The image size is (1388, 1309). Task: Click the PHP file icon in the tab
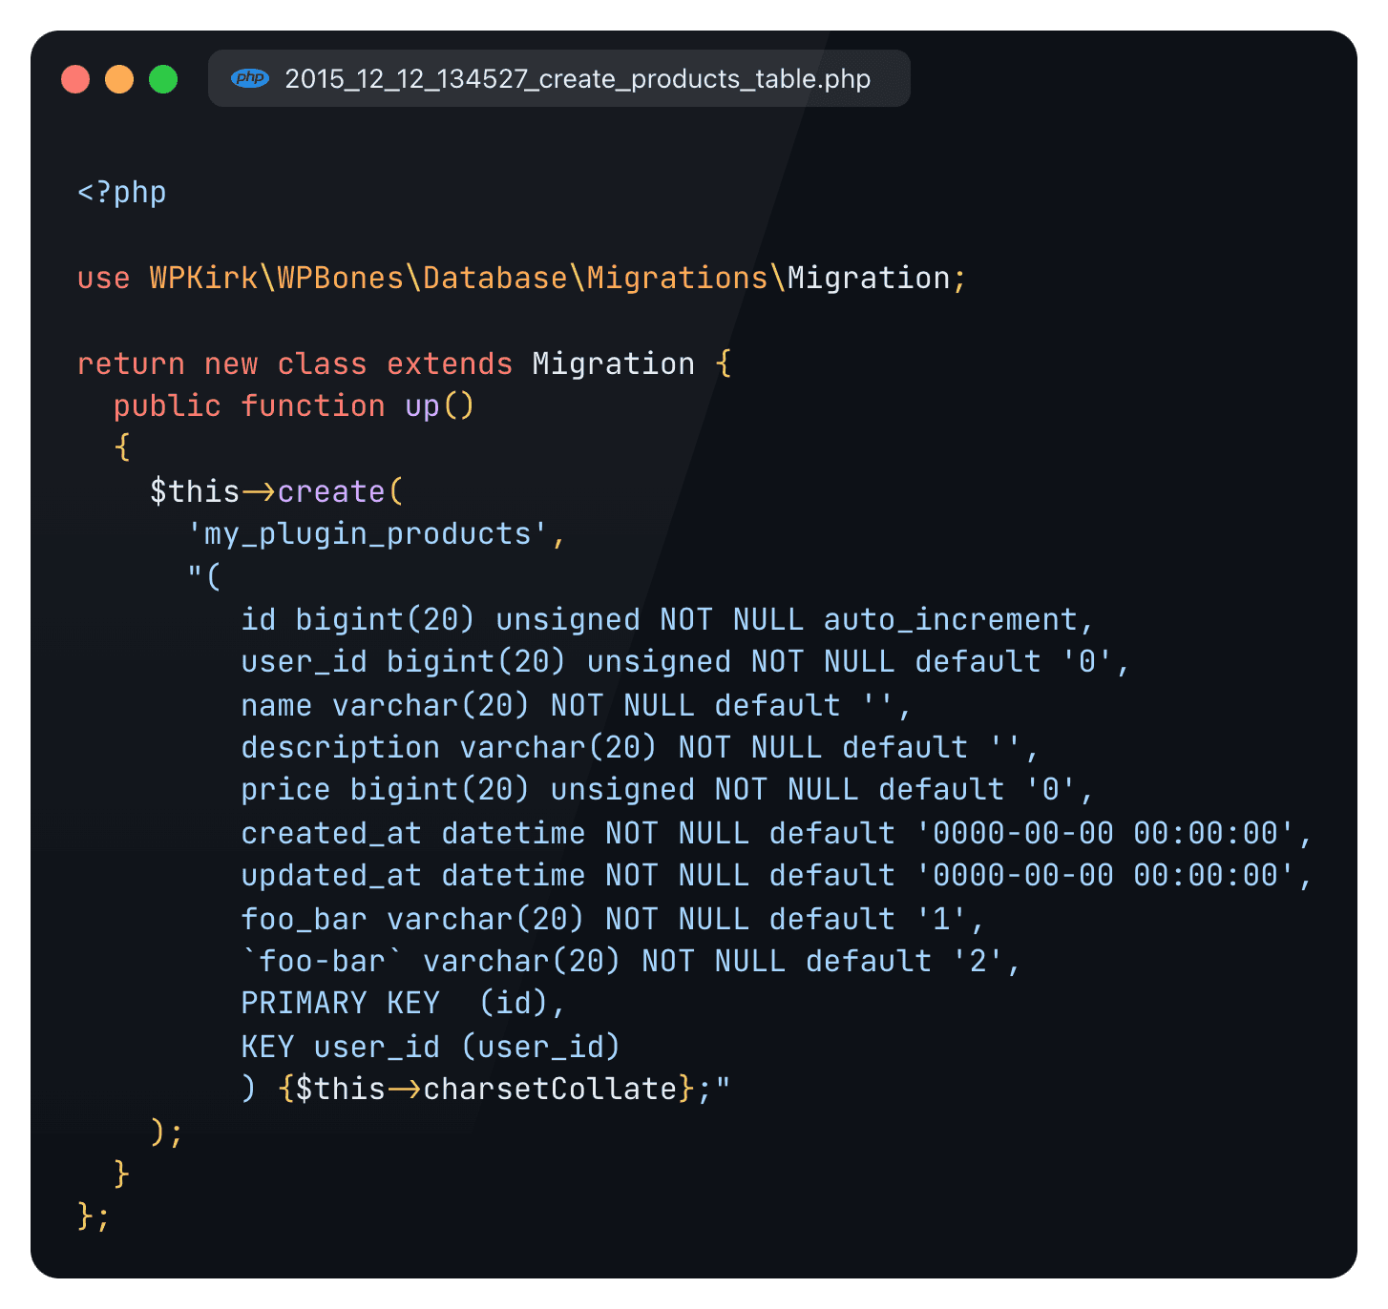(x=250, y=78)
